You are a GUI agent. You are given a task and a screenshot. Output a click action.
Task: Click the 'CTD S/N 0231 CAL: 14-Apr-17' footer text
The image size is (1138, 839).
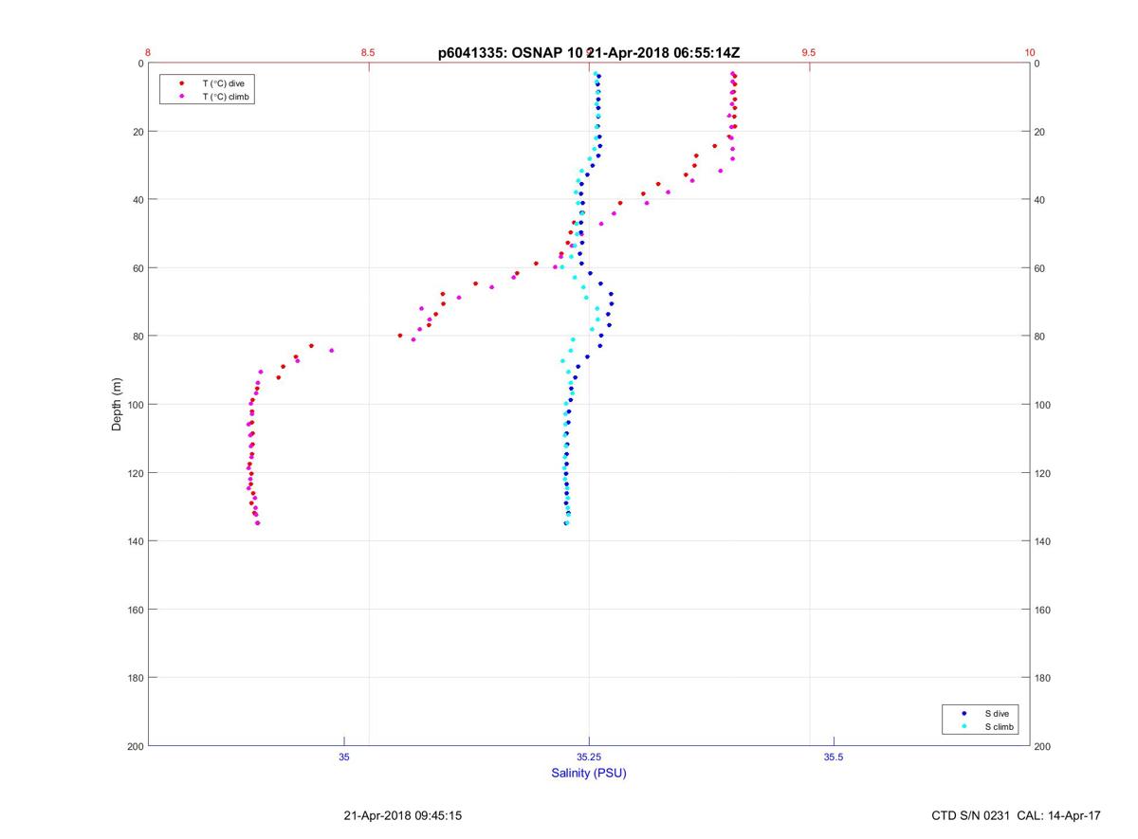(1017, 815)
